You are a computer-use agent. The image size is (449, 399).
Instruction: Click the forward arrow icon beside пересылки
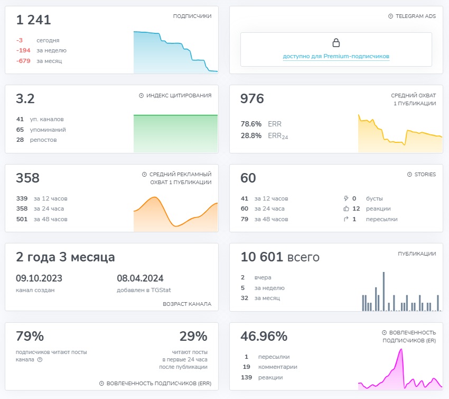coord(346,219)
